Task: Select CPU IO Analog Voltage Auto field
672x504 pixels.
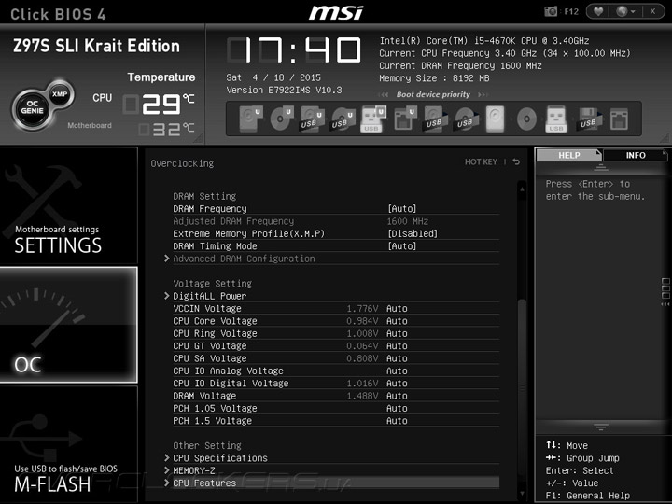Action: coord(397,371)
